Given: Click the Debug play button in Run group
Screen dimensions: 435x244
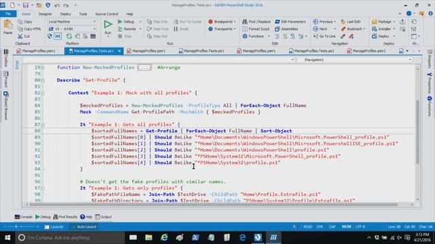Looking at the screenshot, I should coord(126,22).
